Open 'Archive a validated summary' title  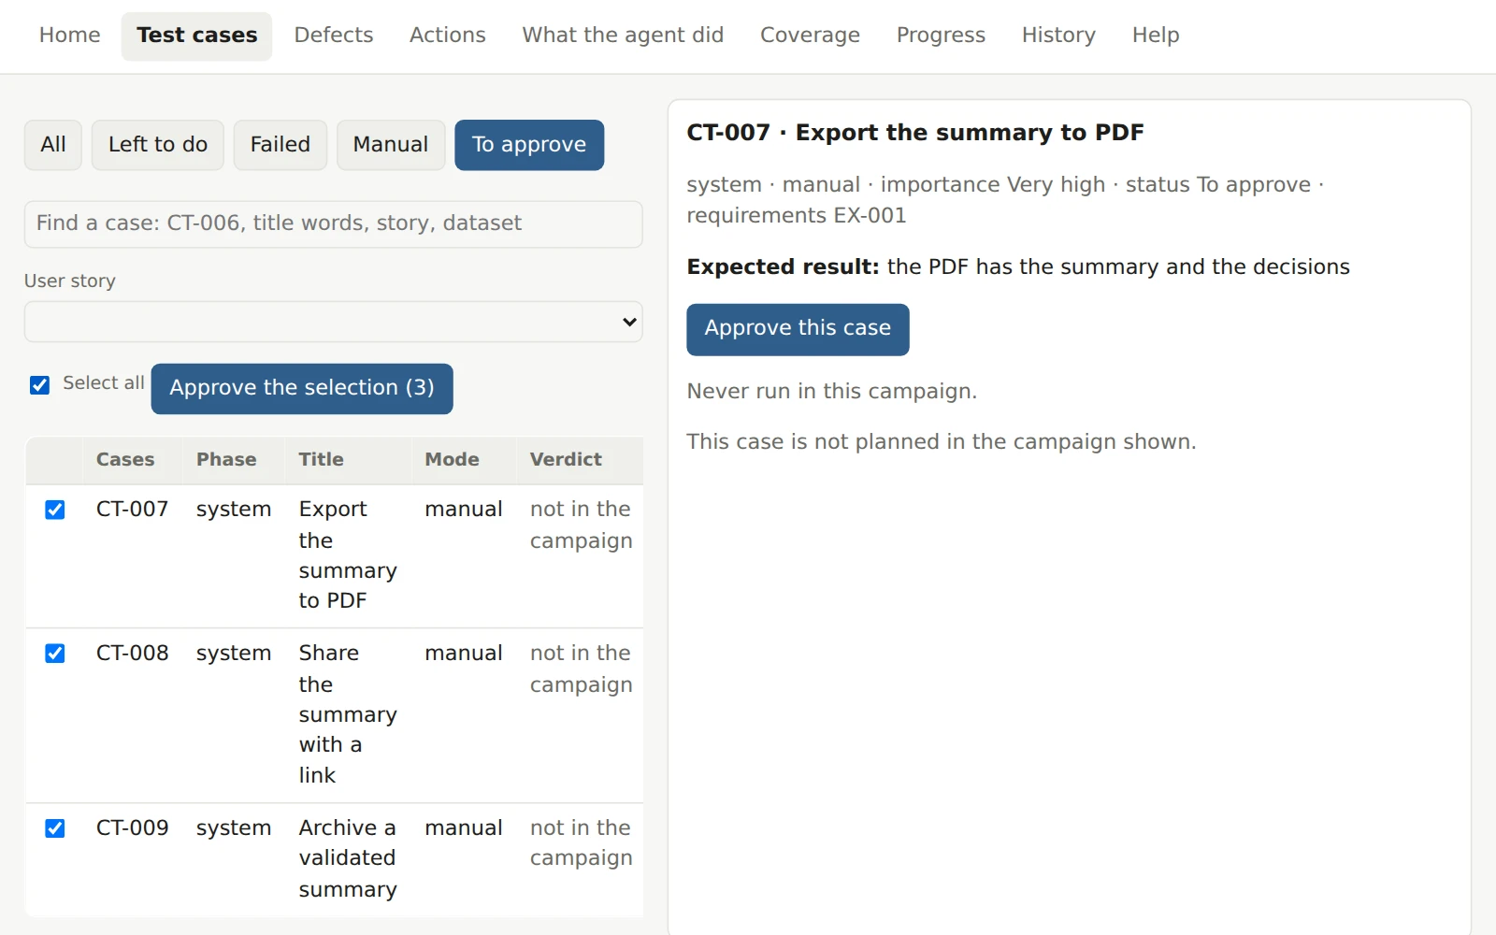(348, 858)
